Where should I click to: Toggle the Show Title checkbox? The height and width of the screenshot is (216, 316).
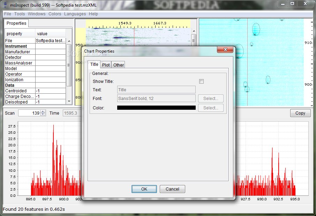tap(201, 81)
